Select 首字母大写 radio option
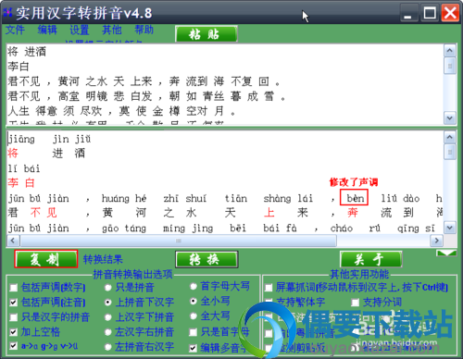 [x=194, y=287]
